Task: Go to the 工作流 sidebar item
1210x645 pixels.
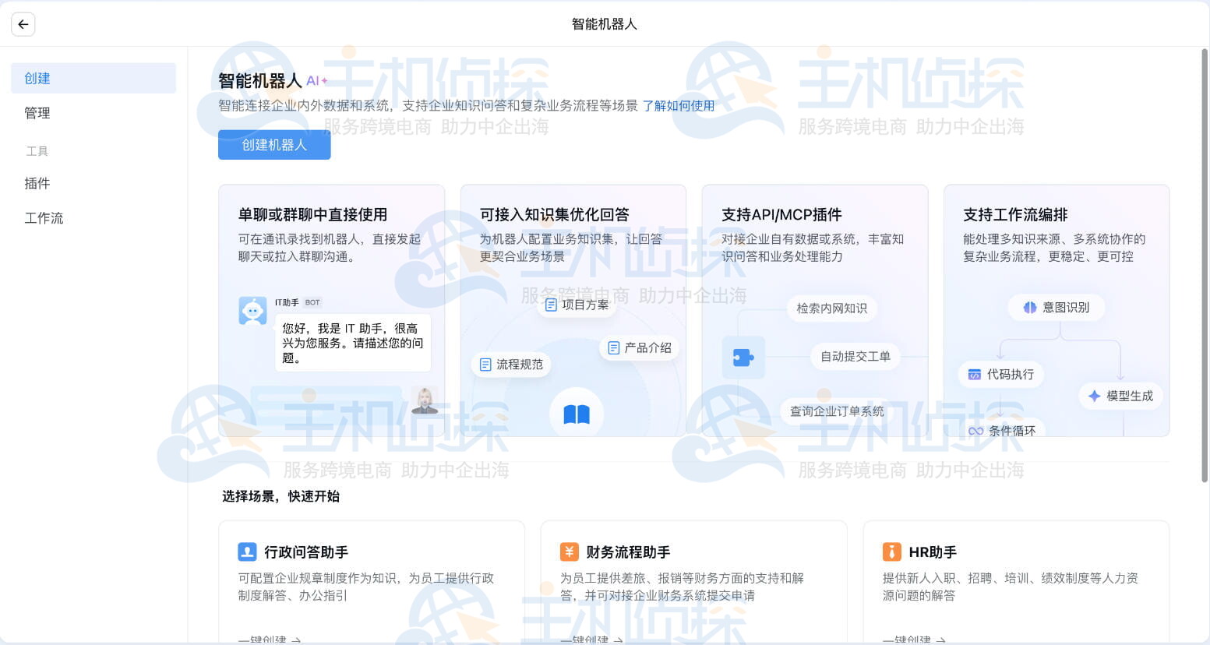Action: pyautogui.click(x=44, y=218)
